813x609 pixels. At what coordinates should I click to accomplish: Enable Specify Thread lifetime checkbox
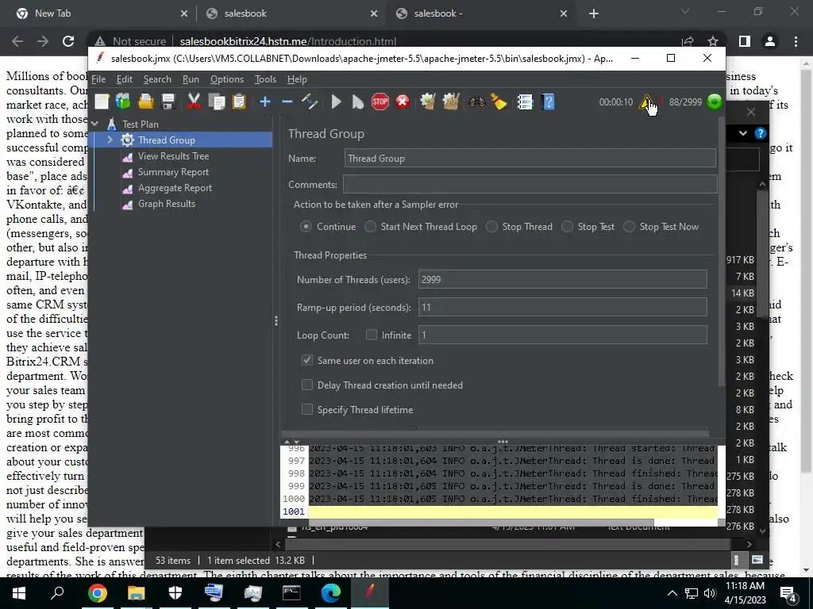tap(307, 410)
